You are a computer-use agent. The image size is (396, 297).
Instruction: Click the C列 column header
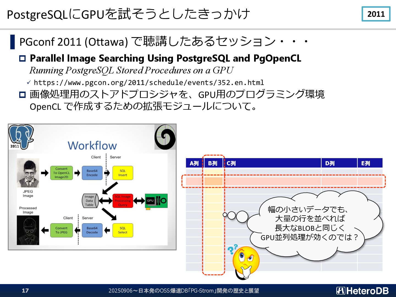click(272, 163)
